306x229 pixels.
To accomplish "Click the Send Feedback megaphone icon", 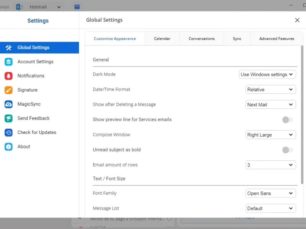I will (8, 118).
